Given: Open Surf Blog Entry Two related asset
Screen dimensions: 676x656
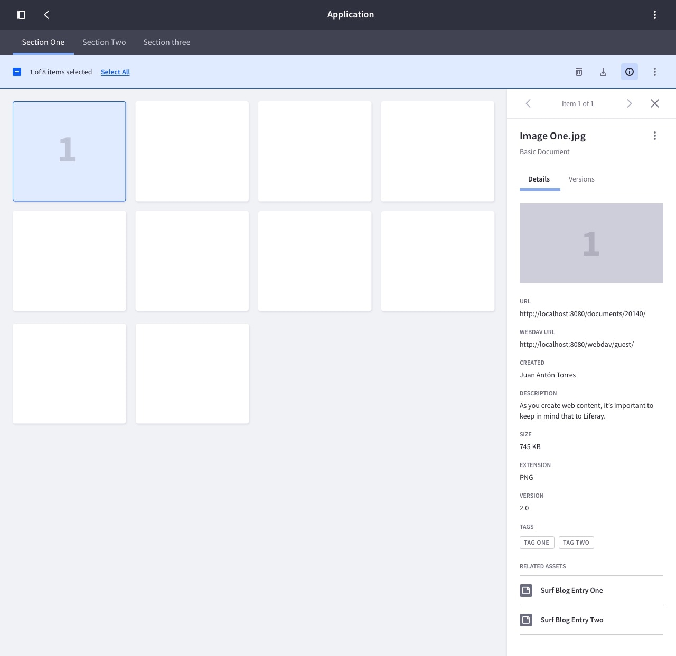Looking at the screenshot, I should (x=571, y=620).
